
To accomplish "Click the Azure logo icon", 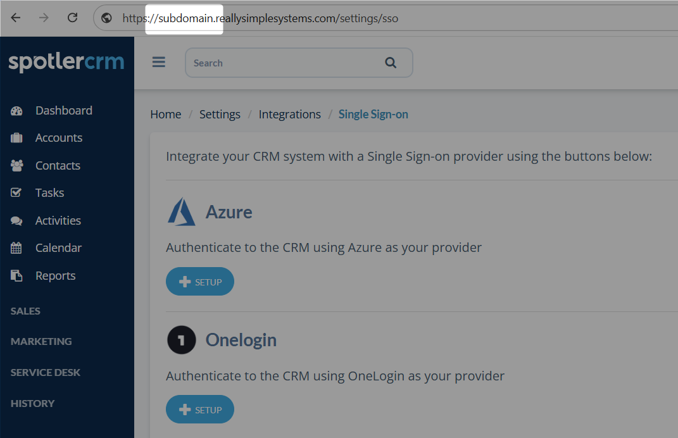I will (x=181, y=212).
